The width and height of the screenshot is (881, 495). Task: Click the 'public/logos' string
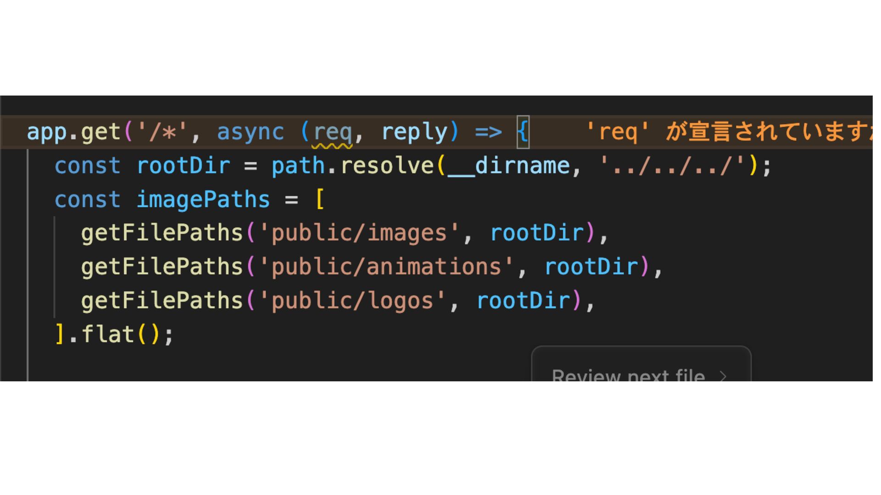tap(352, 301)
